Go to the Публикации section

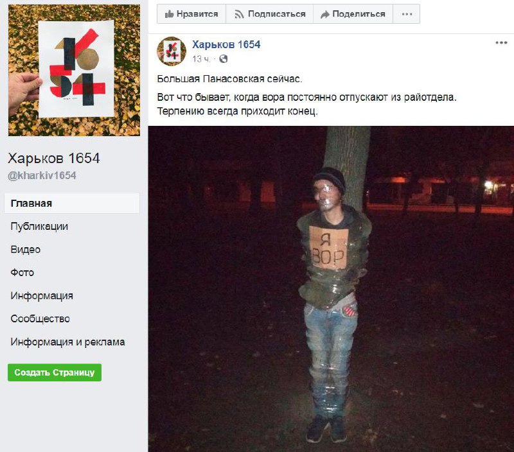(39, 227)
